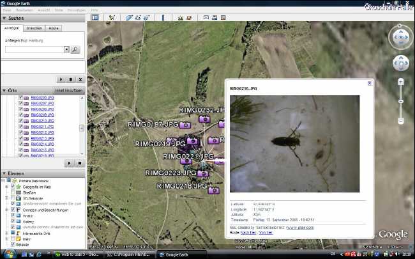Close the RIMG0216.JPG info balloon

coord(369,83)
